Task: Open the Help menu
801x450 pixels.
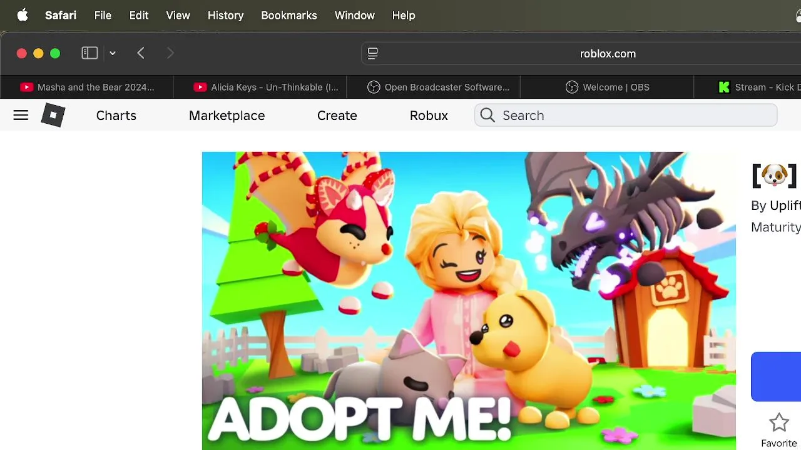Action: click(404, 16)
